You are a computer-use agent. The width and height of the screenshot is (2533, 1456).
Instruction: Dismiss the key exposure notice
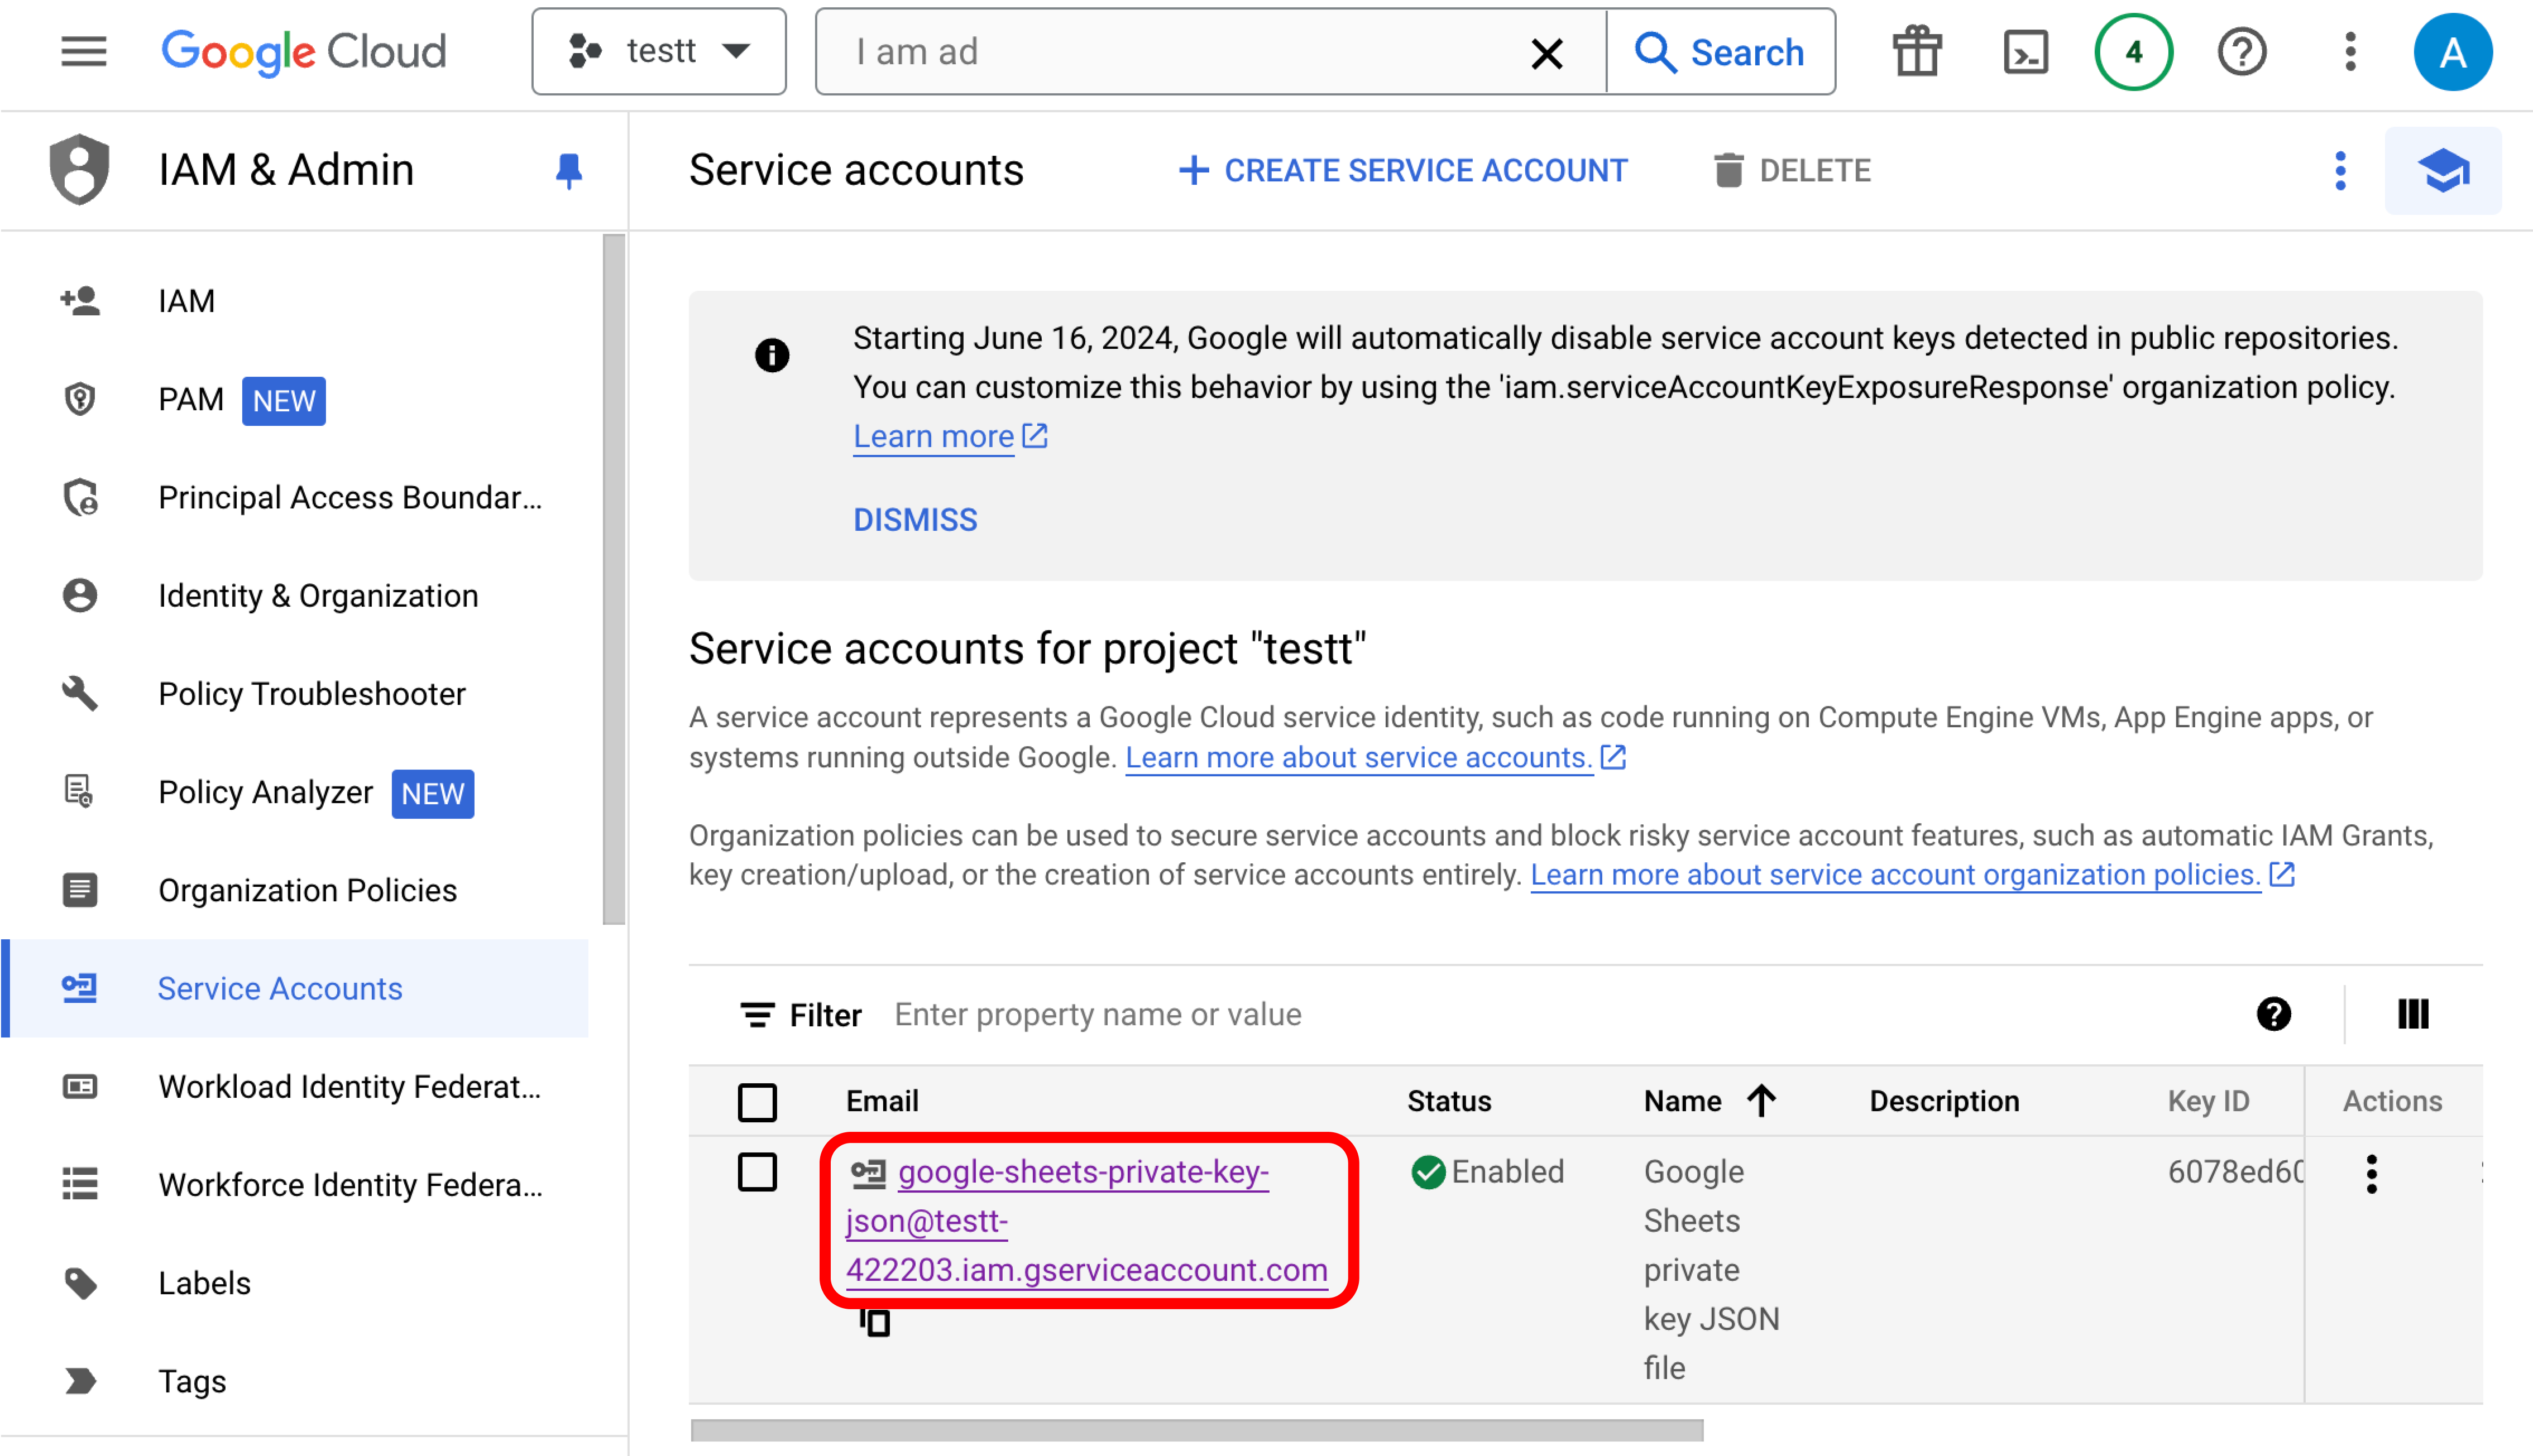914,520
